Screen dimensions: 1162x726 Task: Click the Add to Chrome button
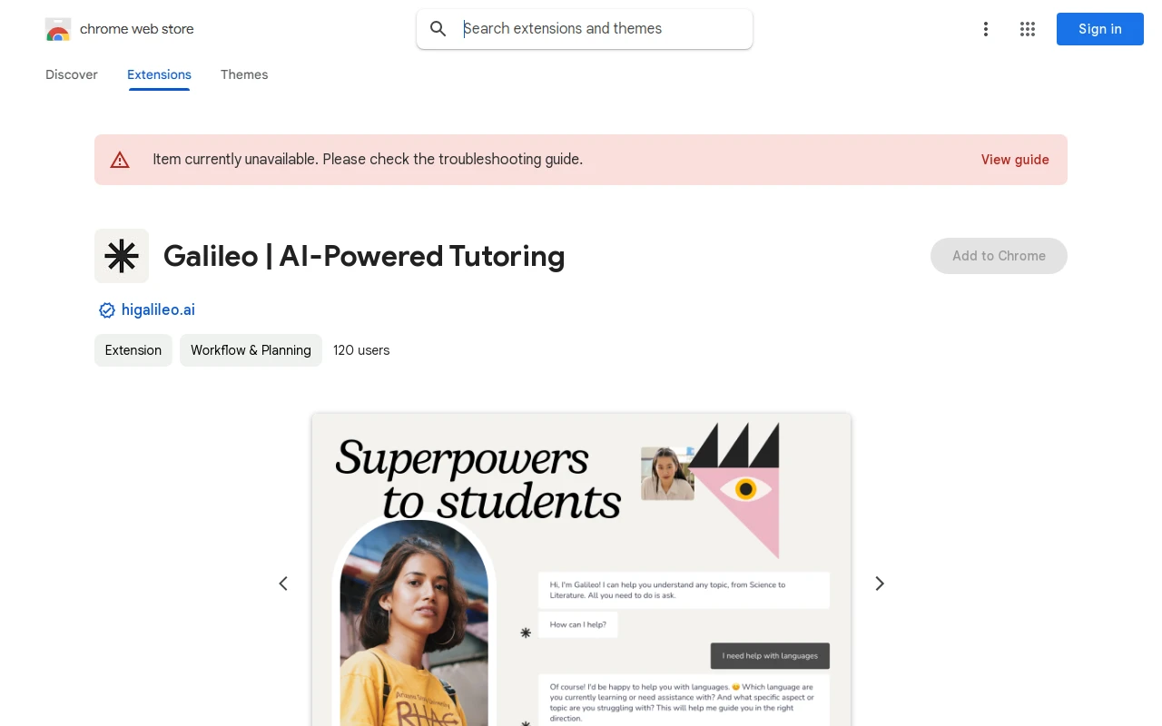click(x=999, y=256)
